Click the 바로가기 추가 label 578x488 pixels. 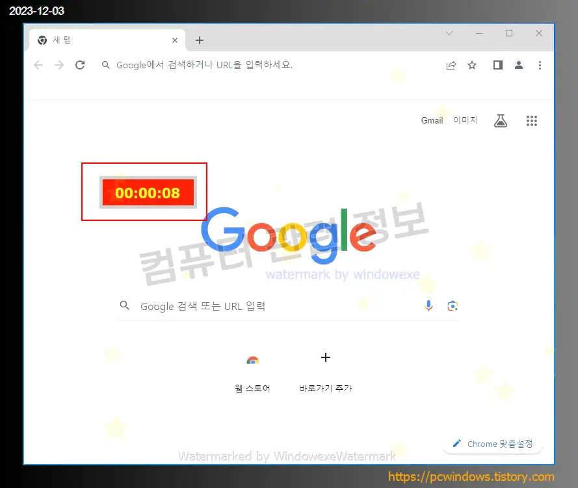(x=326, y=388)
